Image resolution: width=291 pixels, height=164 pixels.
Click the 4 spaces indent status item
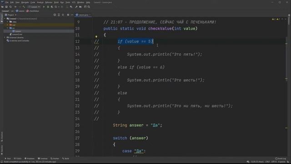pyautogui.click(x=281, y=162)
